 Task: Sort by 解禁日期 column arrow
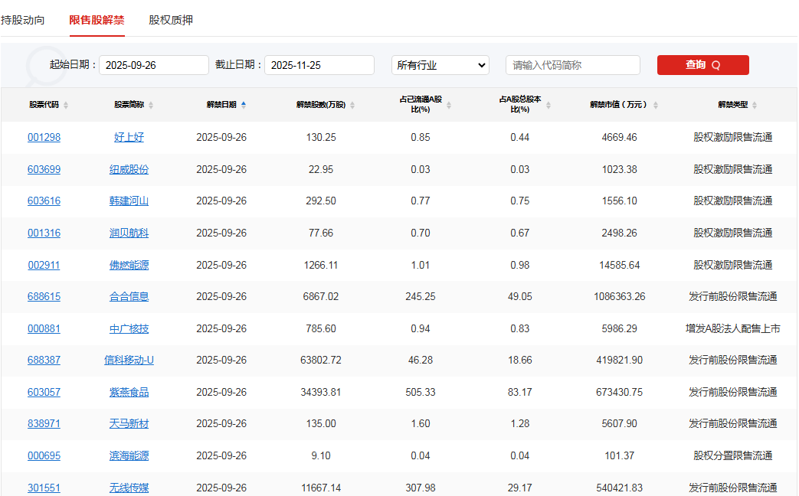pyautogui.click(x=244, y=105)
